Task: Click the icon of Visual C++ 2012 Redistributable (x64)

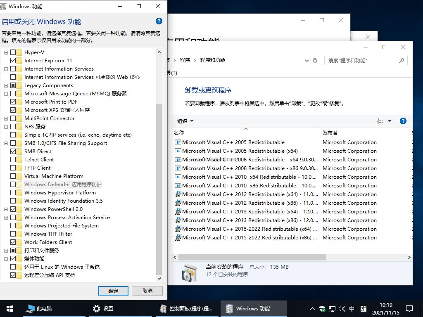Action: (x=178, y=194)
